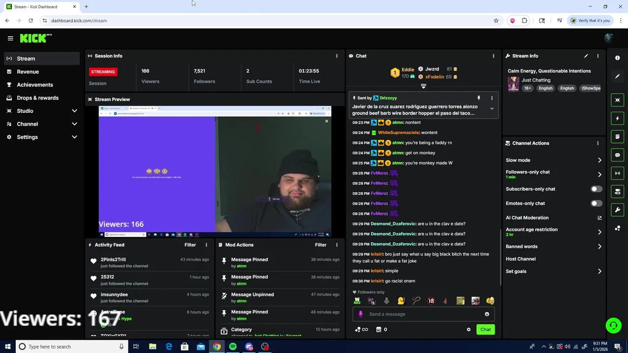Toggle Subscribers-only chat switch
The height and width of the screenshot is (353, 628).
click(x=596, y=189)
